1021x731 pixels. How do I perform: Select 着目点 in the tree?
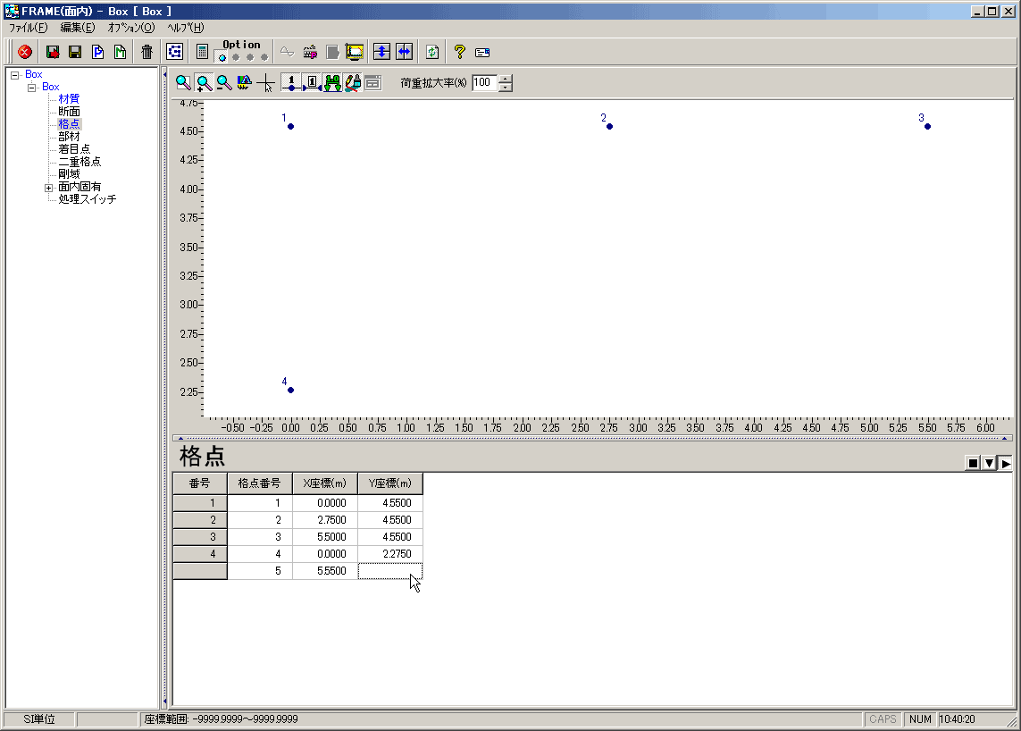click(x=74, y=149)
